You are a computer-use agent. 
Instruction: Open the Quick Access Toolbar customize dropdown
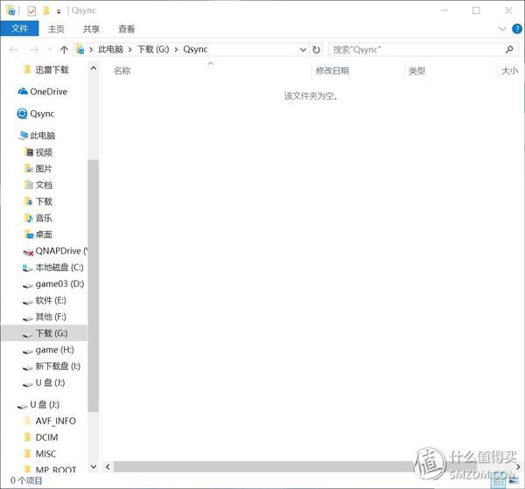59,11
